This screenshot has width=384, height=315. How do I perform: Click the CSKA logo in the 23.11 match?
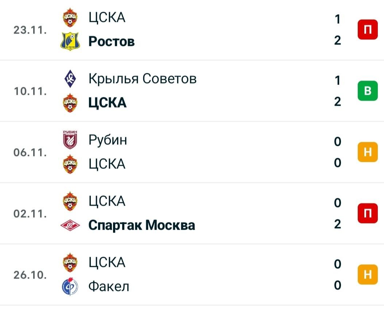(70, 17)
